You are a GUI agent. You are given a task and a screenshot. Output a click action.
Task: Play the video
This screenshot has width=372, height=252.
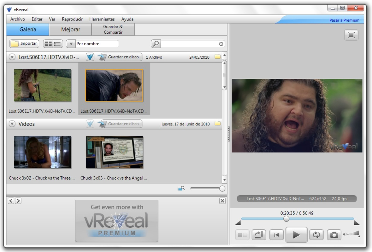click(x=296, y=235)
